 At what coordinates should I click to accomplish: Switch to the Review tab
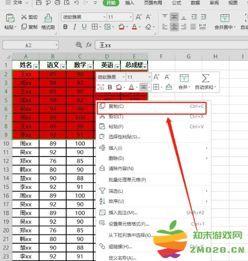[214, 2]
